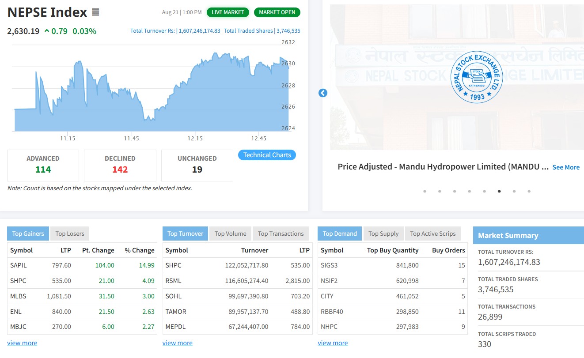
Task: Click the Aug 21 1:00 PM timestamp
Action: 182,12
